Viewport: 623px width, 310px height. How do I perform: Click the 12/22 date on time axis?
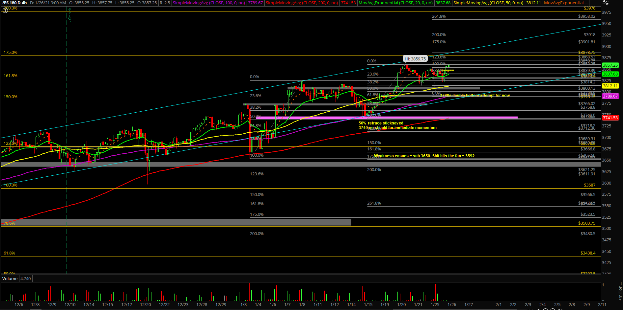(x=164, y=305)
